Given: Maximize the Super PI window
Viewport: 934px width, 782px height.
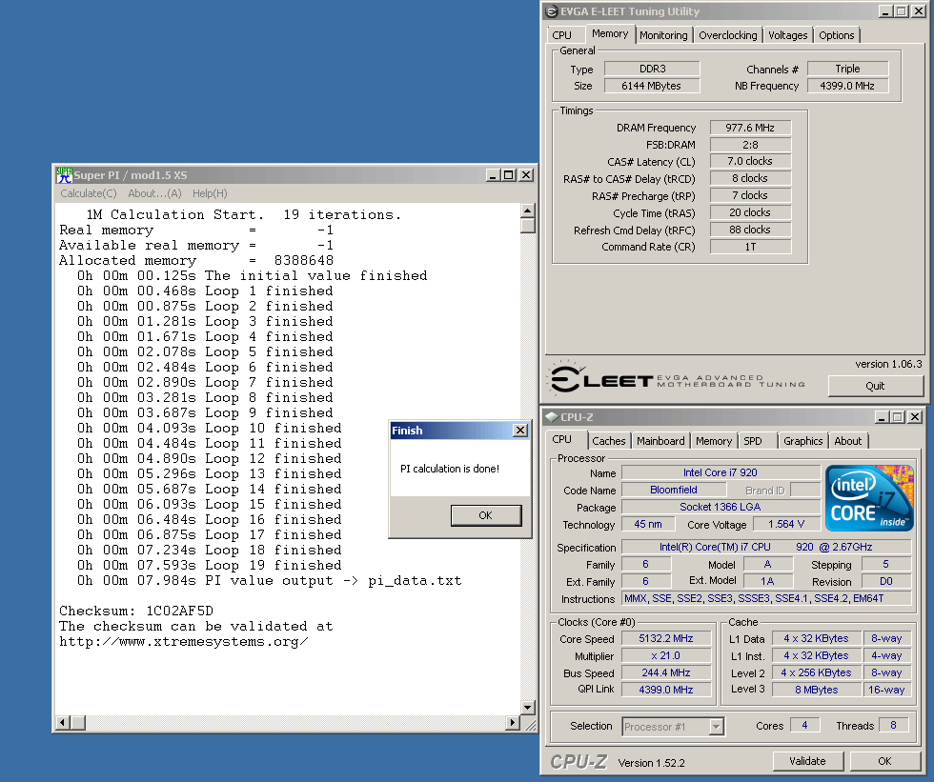Looking at the screenshot, I should click(507, 175).
